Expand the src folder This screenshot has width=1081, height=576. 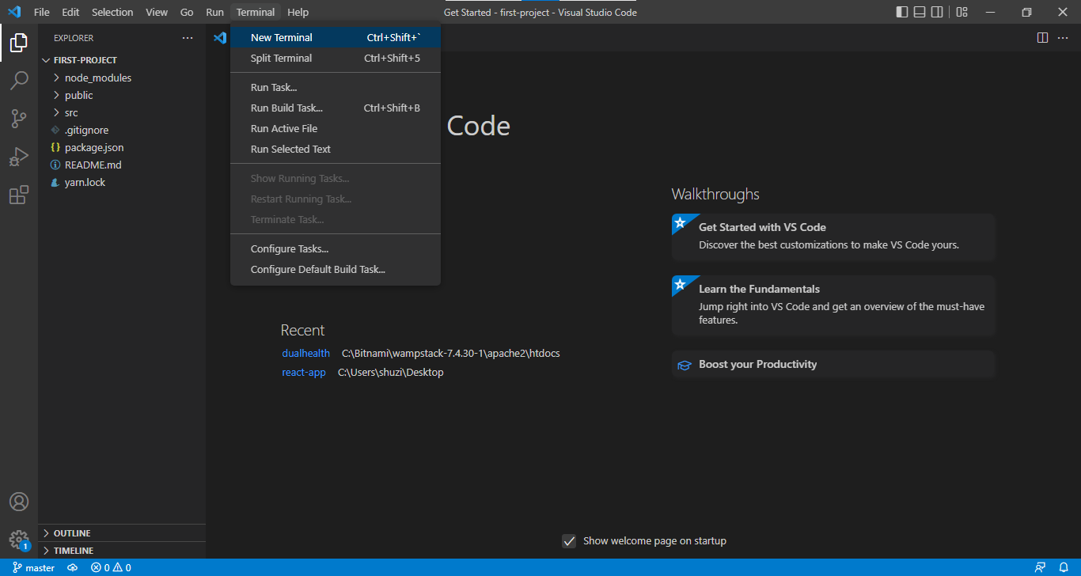coord(122,112)
